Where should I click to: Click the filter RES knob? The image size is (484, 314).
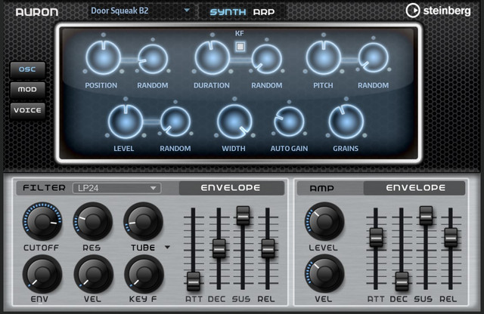click(93, 221)
